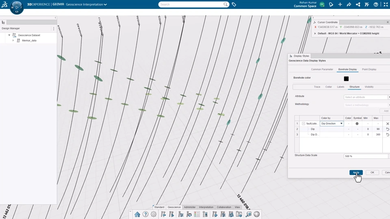Screen dimensions: 390x219
Task: Expand the Default WGS 84 coordinate system row
Action: pos(315,33)
